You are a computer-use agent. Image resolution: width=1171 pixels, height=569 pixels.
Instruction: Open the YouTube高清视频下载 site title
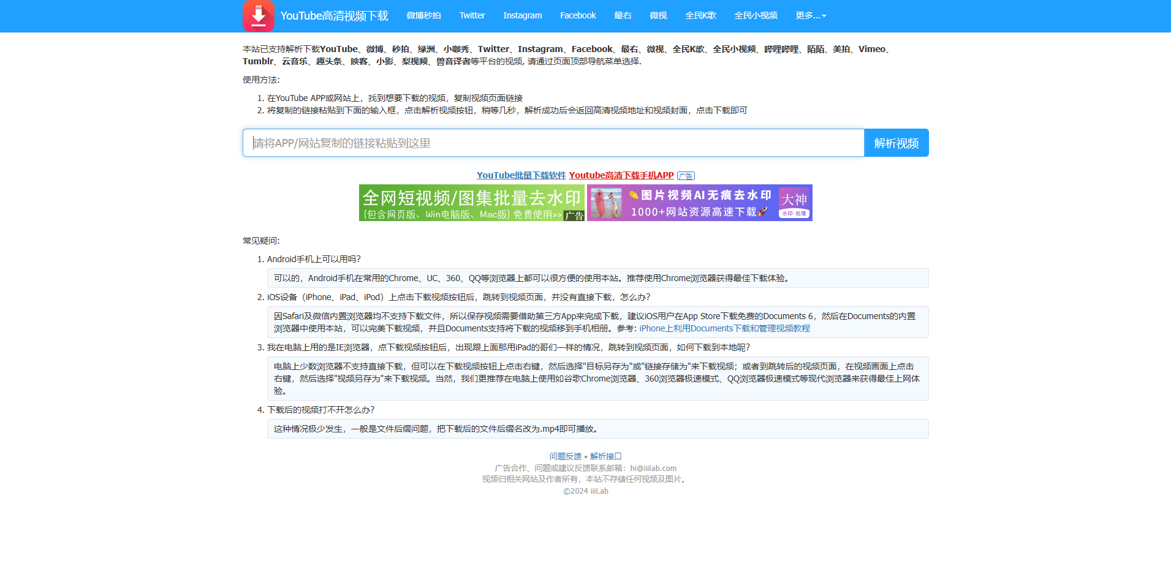click(x=334, y=16)
